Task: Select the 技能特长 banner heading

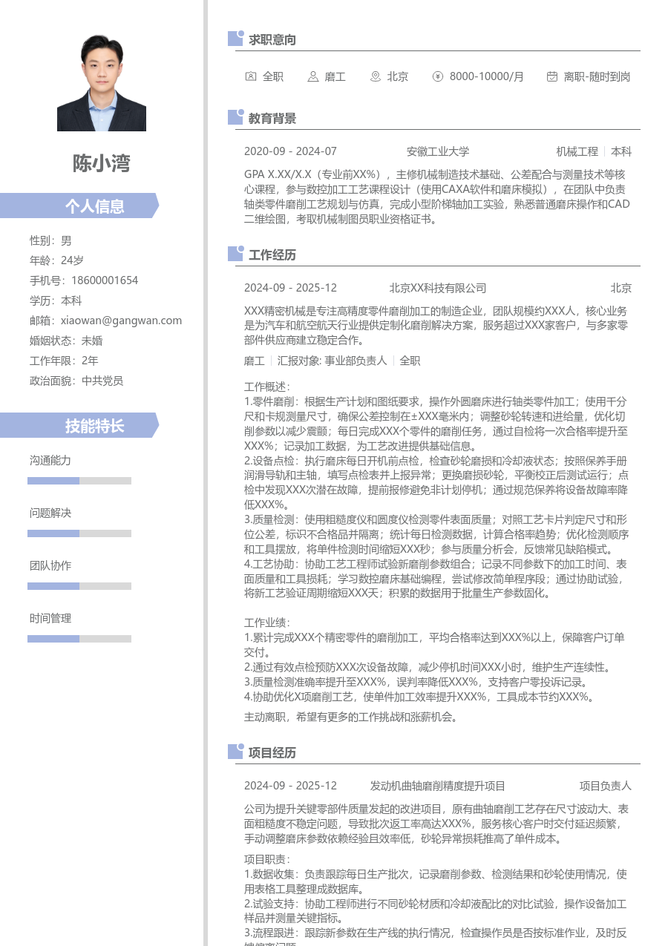Action: (x=94, y=426)
